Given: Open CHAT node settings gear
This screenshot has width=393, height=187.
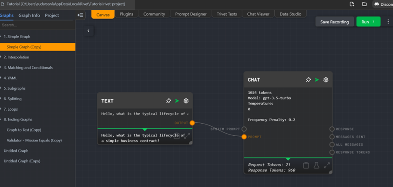Looking at the screenshot, I should pyautogui.click(x=326, y=80).
